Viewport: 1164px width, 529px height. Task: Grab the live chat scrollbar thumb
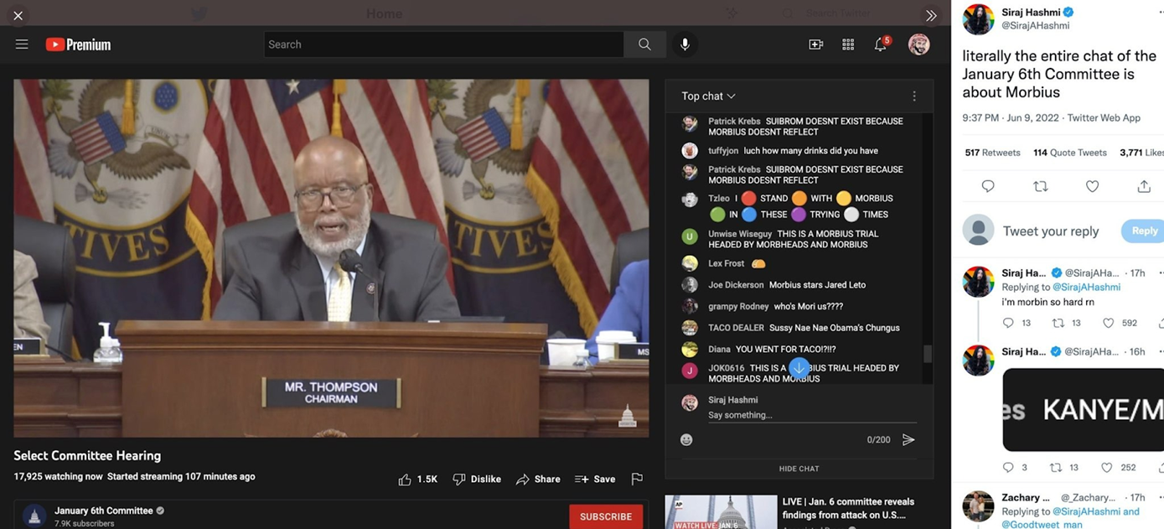point(927,354)
